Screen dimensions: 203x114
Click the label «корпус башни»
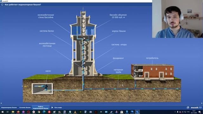click(119, 31)
